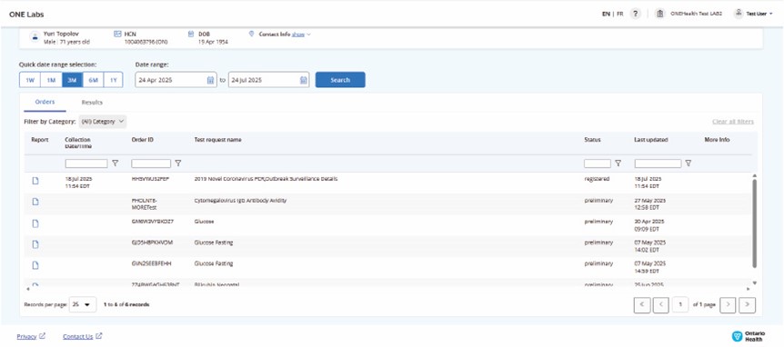Click the Status filter input

coord(598,164)
